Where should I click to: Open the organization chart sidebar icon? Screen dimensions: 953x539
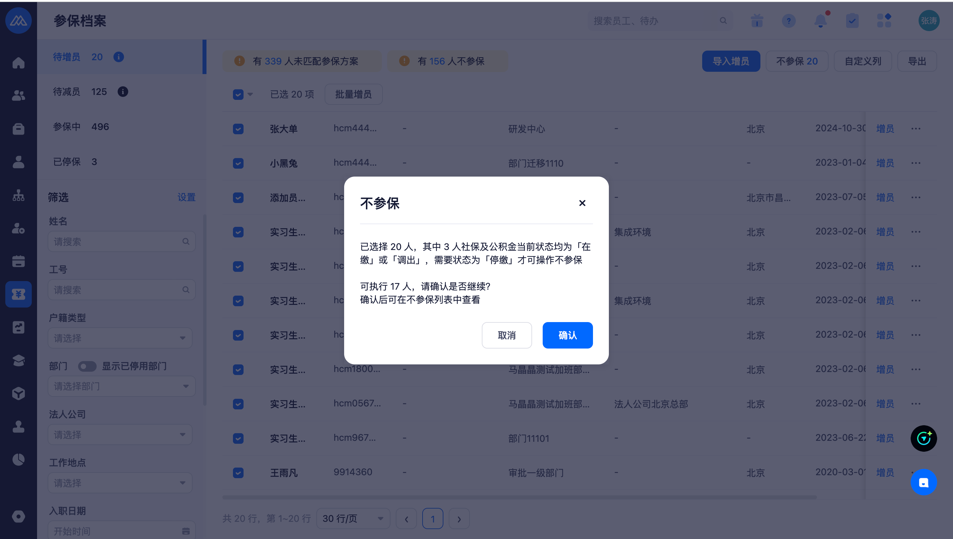point(18,195)
